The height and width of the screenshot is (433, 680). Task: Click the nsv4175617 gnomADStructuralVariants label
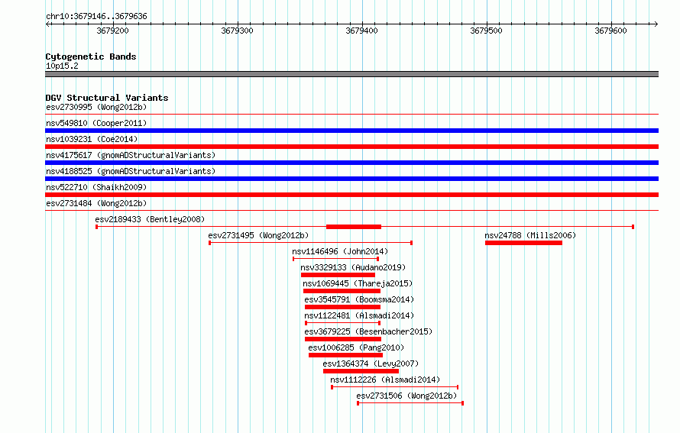coord(131,155)
